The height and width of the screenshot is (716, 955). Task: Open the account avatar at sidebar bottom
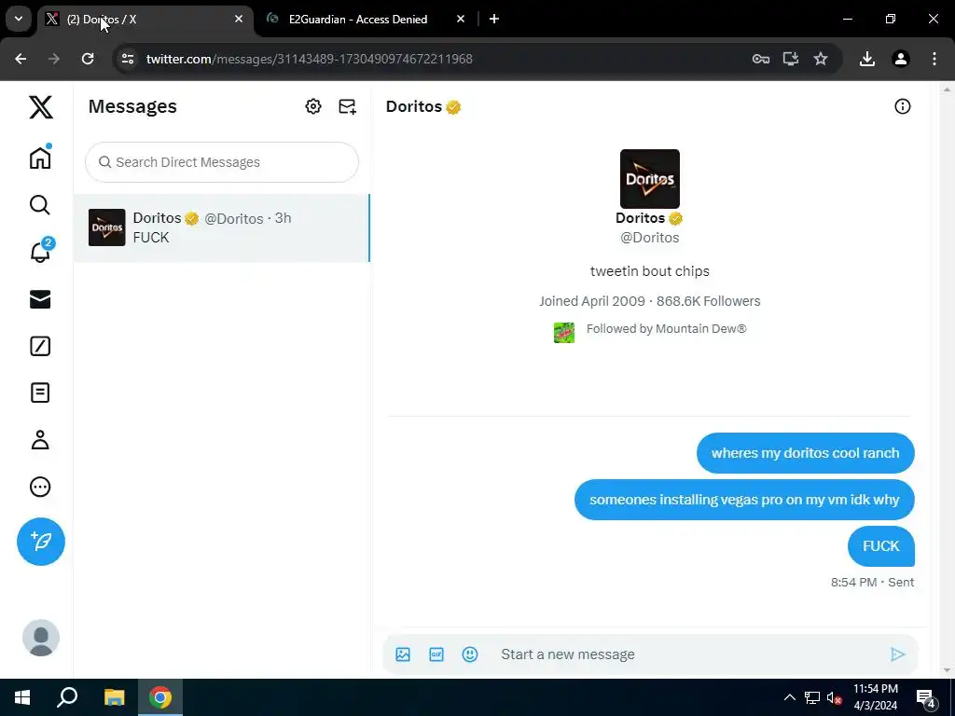41,638
